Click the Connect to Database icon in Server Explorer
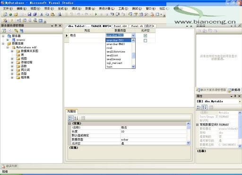This screenshot has width=242, height=175. [x=16, y=31]
